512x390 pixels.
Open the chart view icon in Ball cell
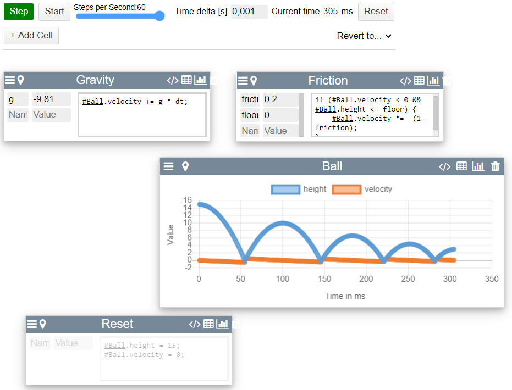[478, 166]
